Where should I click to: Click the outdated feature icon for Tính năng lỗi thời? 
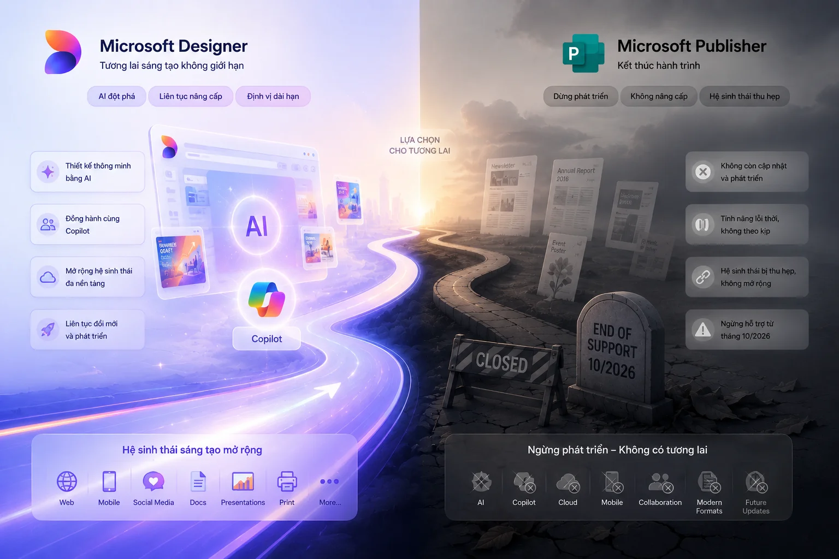[703, 224]
